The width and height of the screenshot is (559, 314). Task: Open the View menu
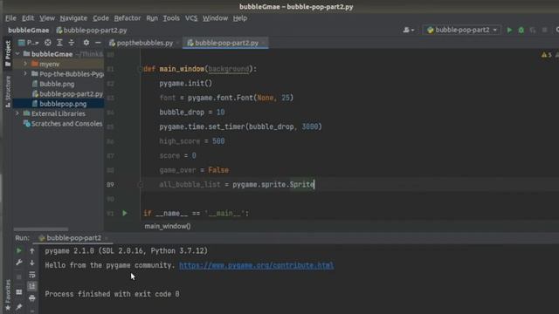47,18
